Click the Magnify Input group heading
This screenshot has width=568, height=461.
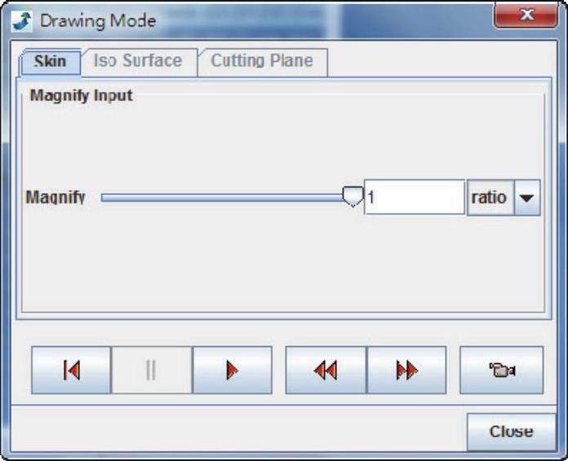click(x=81, y=95)
